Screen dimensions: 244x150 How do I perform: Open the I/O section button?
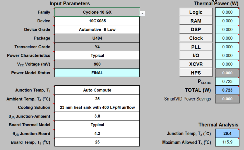pyautogui.click(x=196, y=55)
